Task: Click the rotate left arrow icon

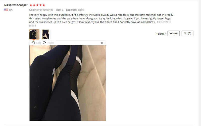Action: pos(33,43)
